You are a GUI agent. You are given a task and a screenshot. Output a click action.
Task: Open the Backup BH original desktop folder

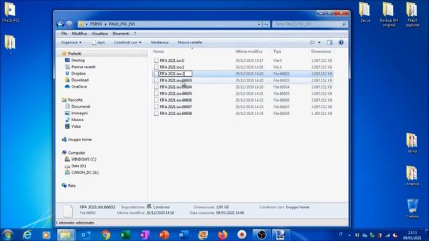coord(389,15)
